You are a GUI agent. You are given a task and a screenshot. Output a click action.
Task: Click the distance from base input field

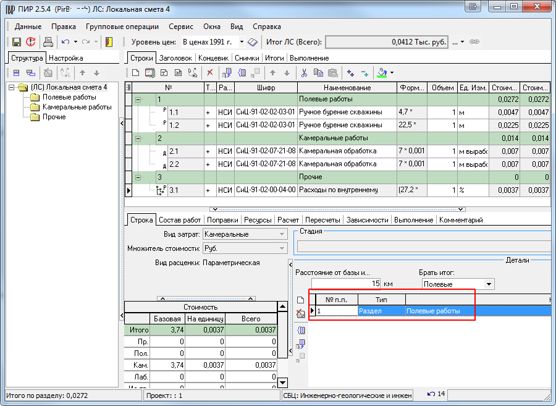(346, 284)
